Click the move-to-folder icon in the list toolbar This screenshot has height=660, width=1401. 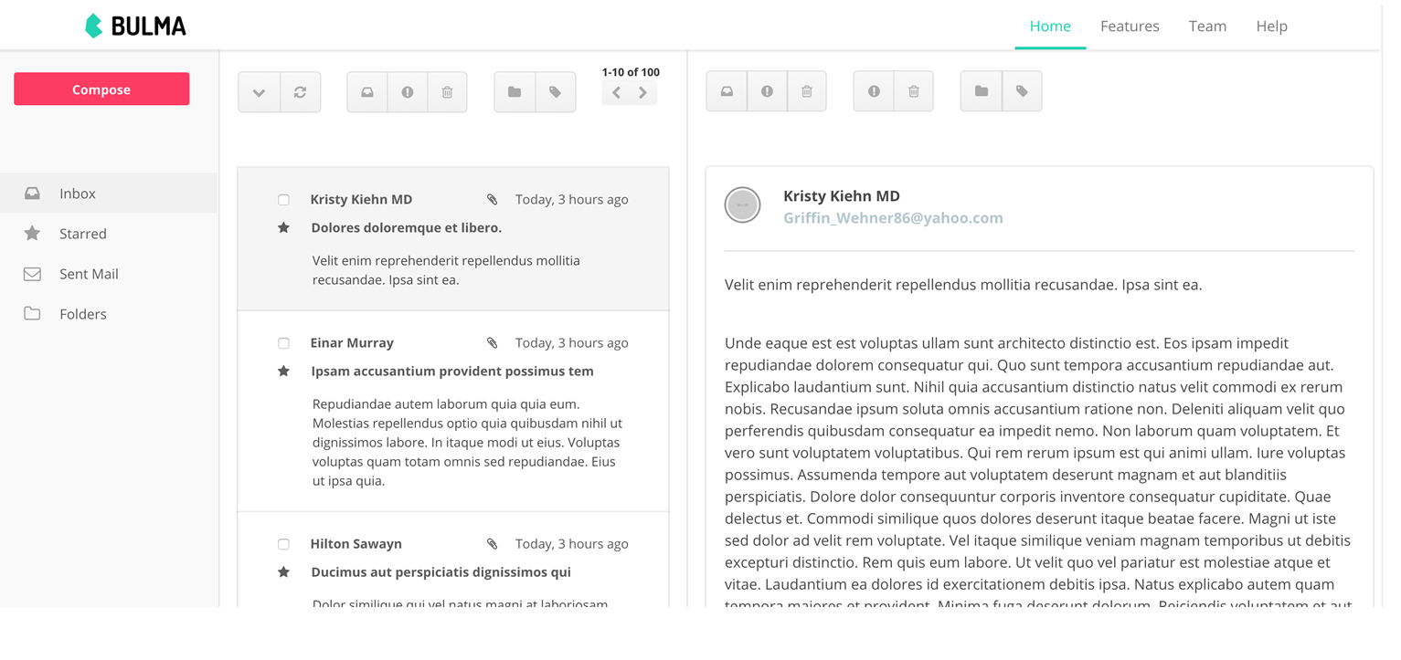coord(515,92)
